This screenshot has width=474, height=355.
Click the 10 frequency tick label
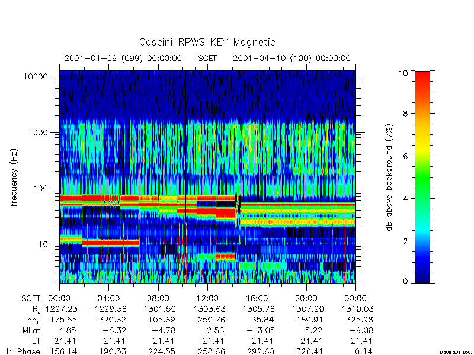click(x=43, y=244)
